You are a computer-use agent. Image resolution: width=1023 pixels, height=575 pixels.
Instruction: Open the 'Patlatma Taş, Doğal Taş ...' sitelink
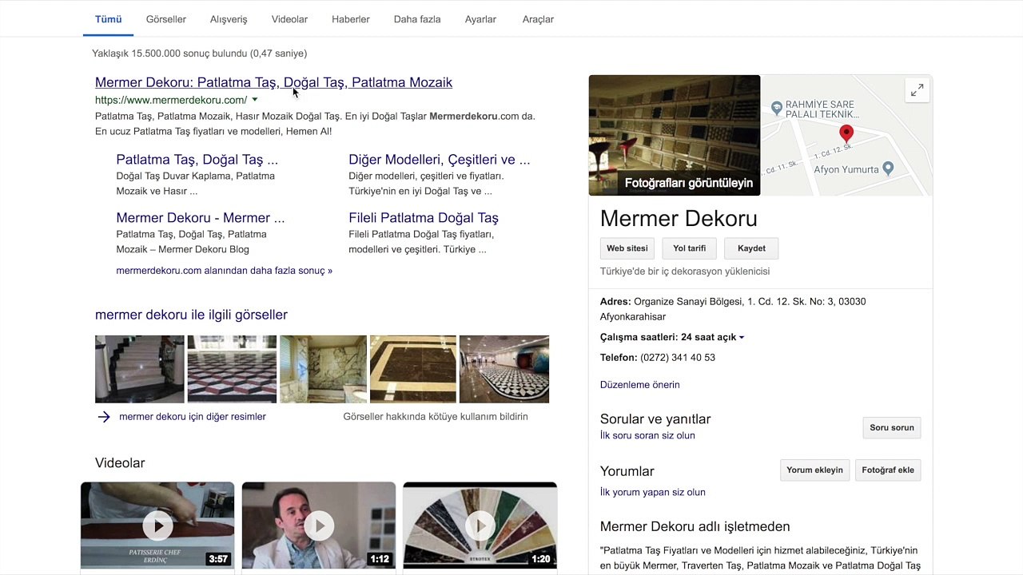click(x=197, y=160)
